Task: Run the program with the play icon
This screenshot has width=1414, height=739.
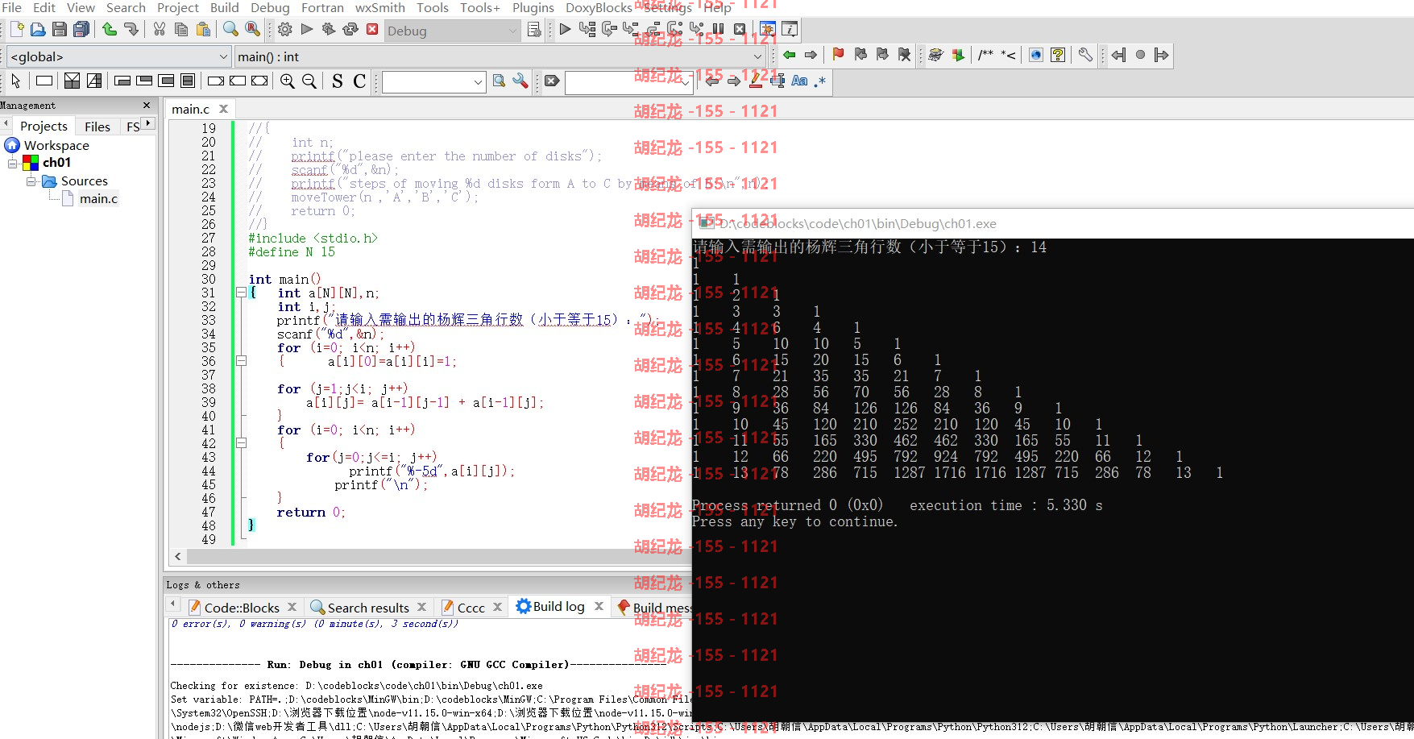Action: (307, 30)
